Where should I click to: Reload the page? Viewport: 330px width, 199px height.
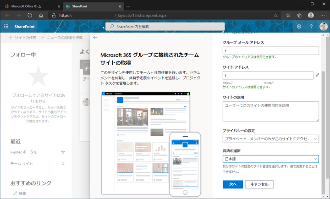(30, 16)
